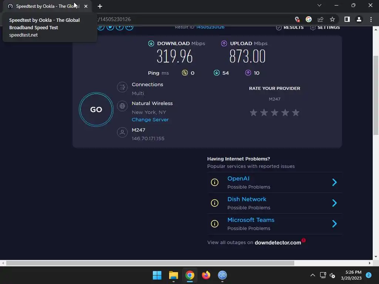The height and width of the screenshot is (284, 379).
Task: Open Chrome profile menu
Action: pos(359,19)
